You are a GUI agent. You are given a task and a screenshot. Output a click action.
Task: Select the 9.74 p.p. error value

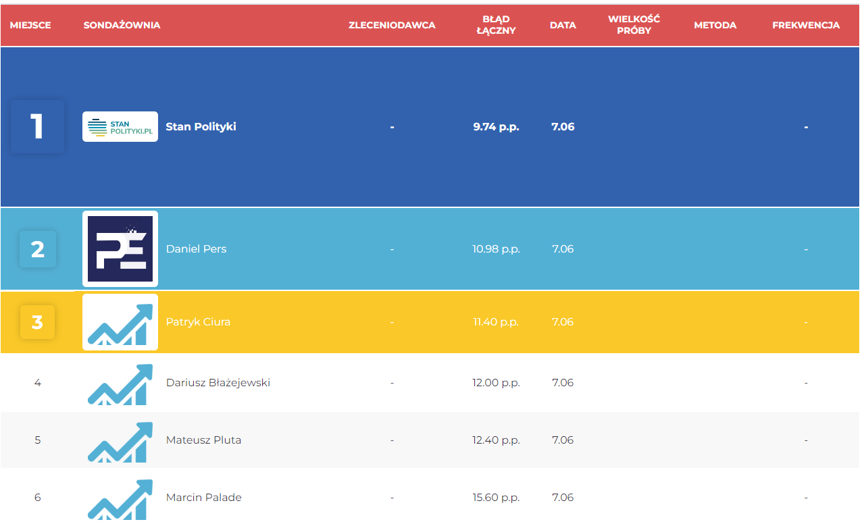pos(496,126)
